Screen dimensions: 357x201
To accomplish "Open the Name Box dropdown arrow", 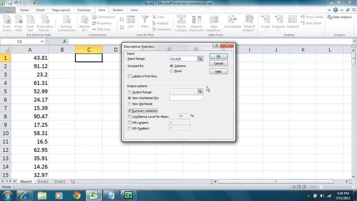I will click(x=42, y=41).
